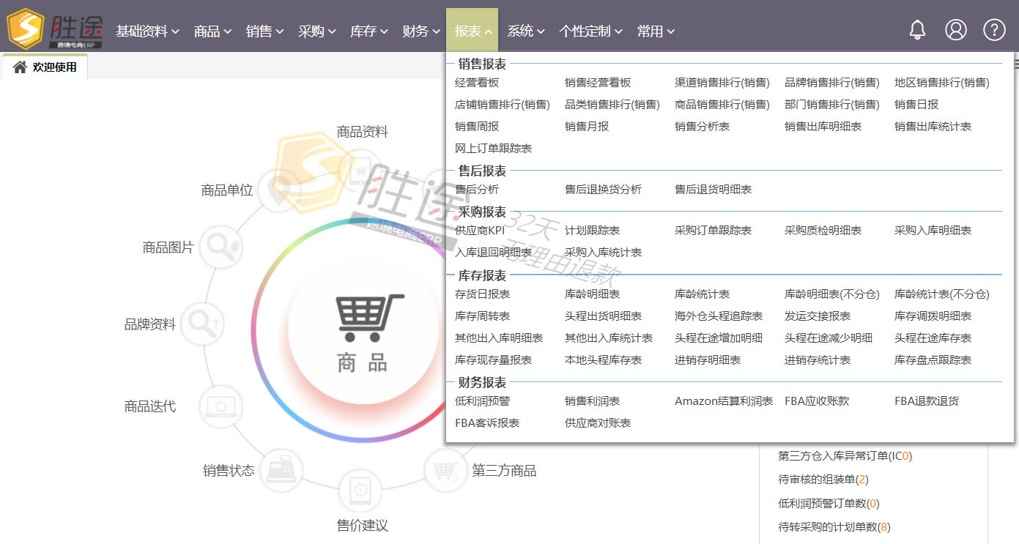Select 品牌销售排行(销售)
The width and height of the screenshot is (1019, 544).
pos(832,83)
